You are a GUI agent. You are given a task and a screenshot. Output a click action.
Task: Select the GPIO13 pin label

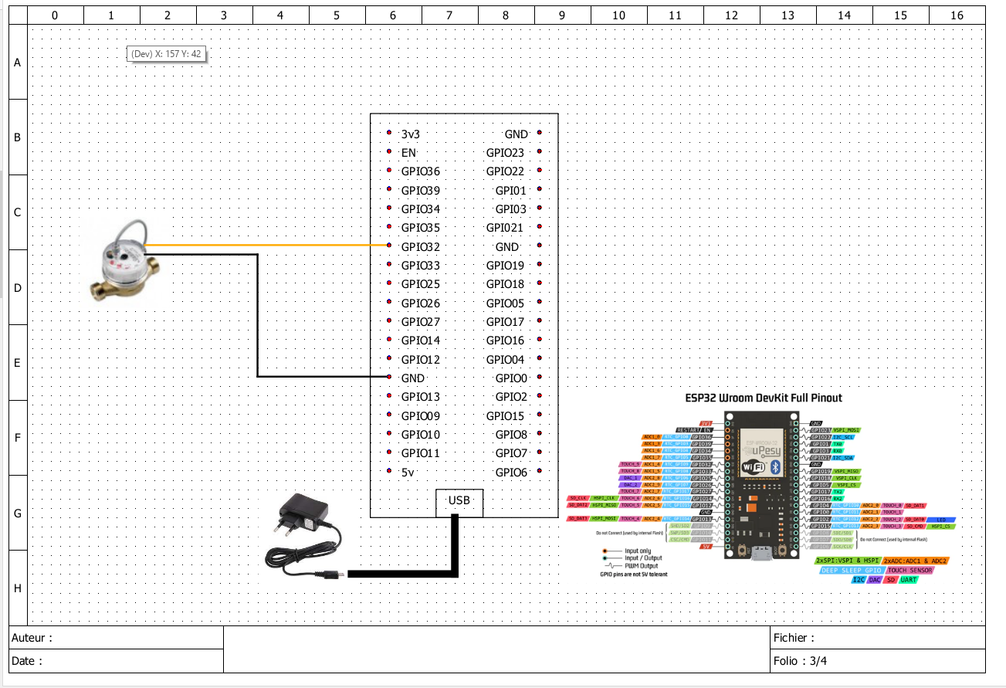[420, 397]
